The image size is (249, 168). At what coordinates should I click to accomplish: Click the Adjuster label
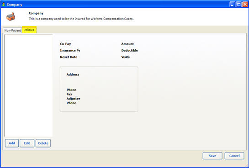coord(73,99)
